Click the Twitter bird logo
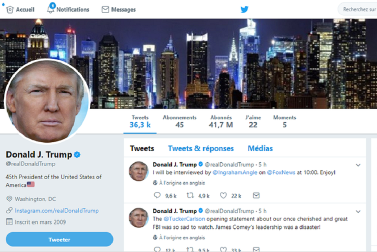The image size is (377, 252). tap(244, 9)
